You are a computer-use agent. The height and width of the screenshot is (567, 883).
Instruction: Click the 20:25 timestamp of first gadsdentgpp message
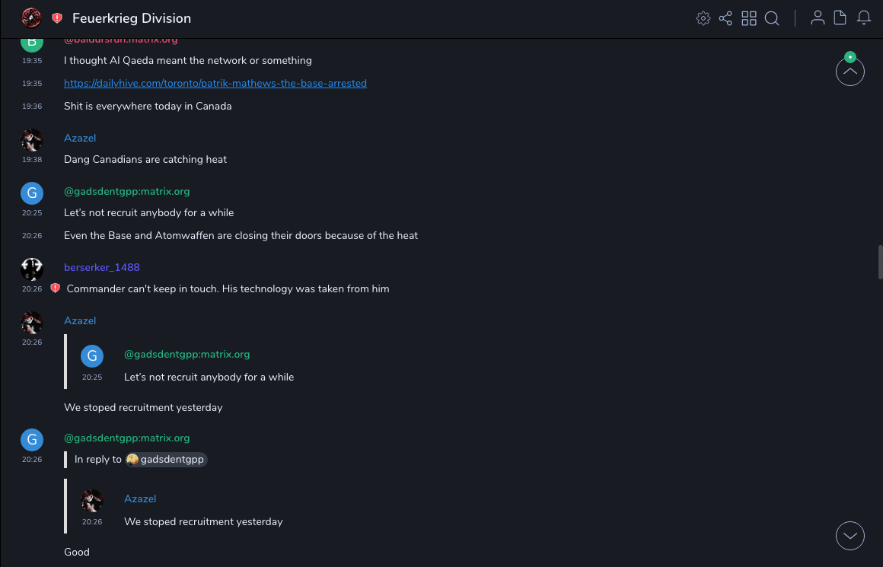[31, 213]
